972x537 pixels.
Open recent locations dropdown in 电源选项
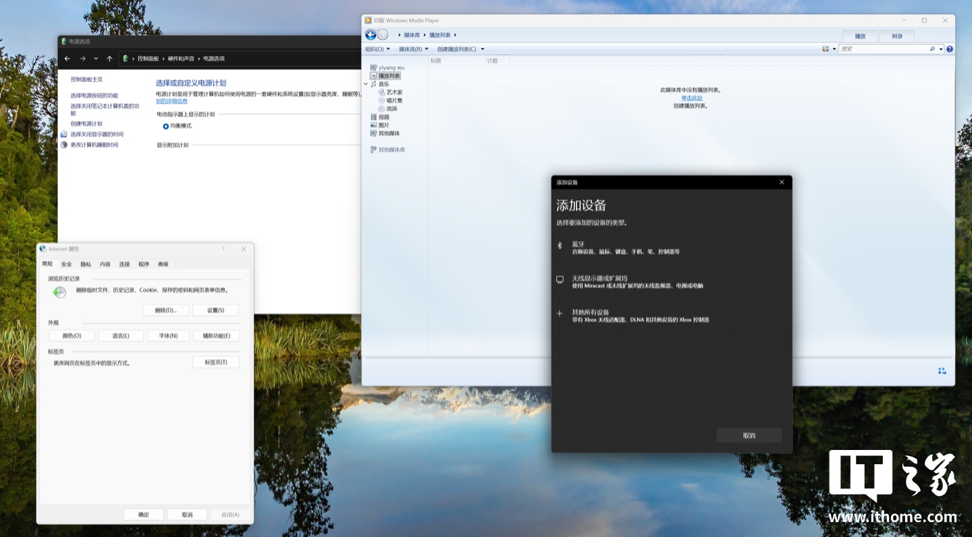coord(96,59)
